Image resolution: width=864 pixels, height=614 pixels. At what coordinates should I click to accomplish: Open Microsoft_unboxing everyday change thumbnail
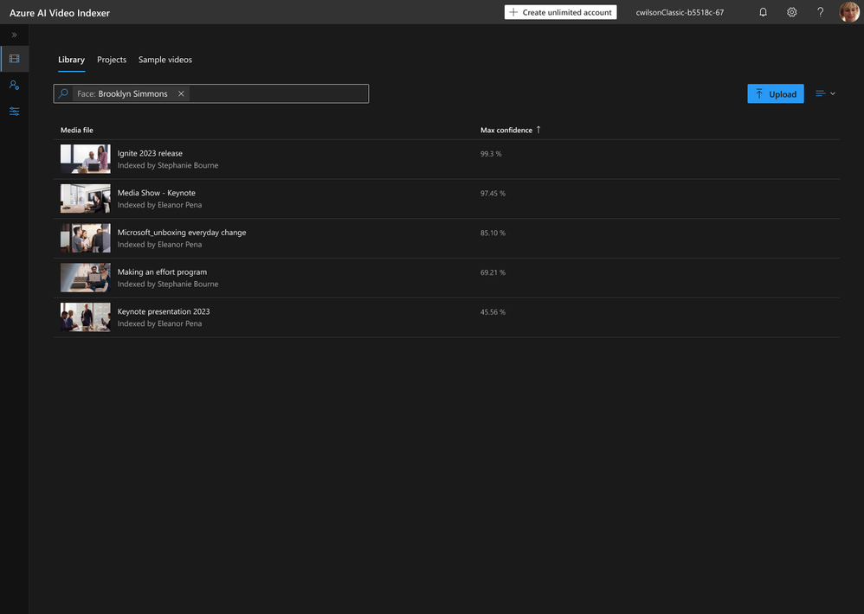[x=86, y=238]
